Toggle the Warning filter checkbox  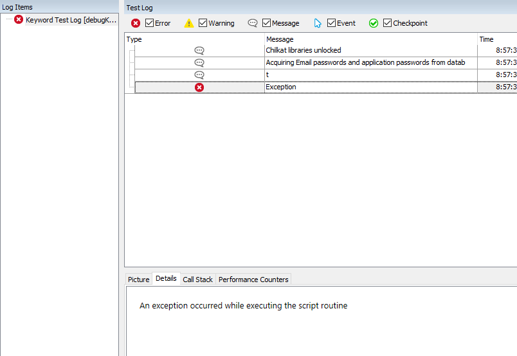click(203, 22)
